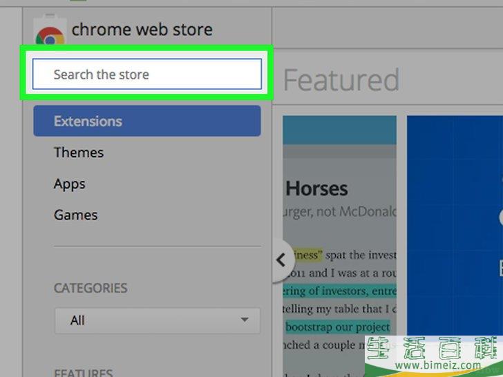This screenshot has height=377, width=503.
Task: Click the Chrome Web Store logo icon
Action: coord(50,30)
